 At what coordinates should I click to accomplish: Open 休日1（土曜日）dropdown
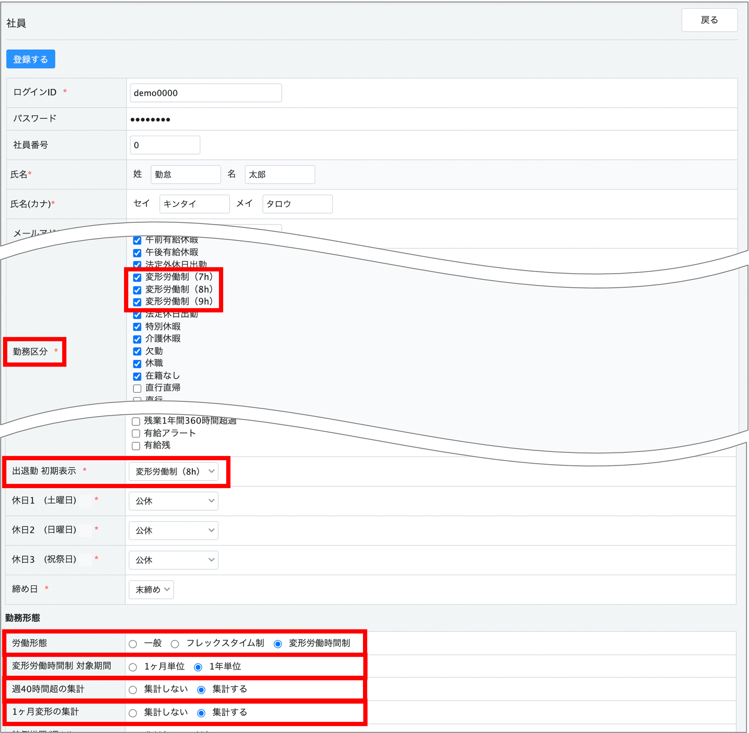click(173, 501)
